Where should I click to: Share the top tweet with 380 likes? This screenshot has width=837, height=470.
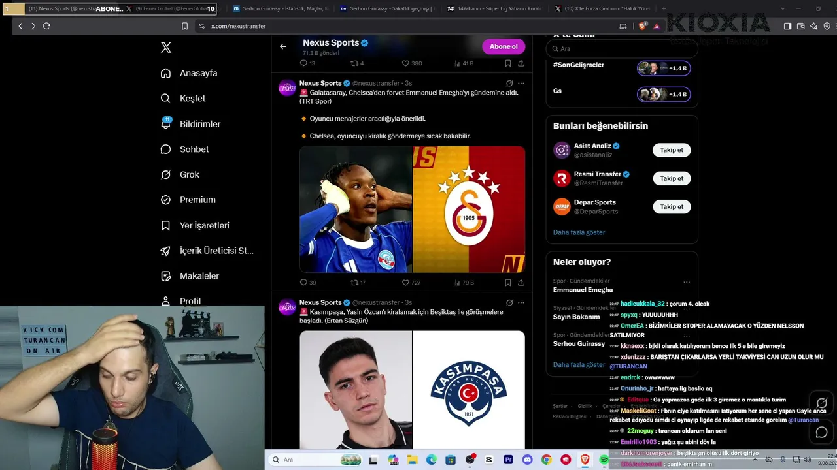click(x=521, y=63)
